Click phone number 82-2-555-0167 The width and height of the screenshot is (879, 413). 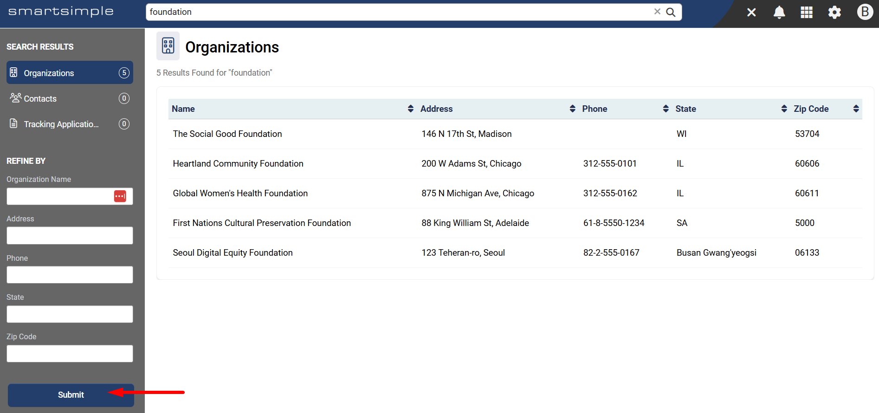[x=611, y=252]
